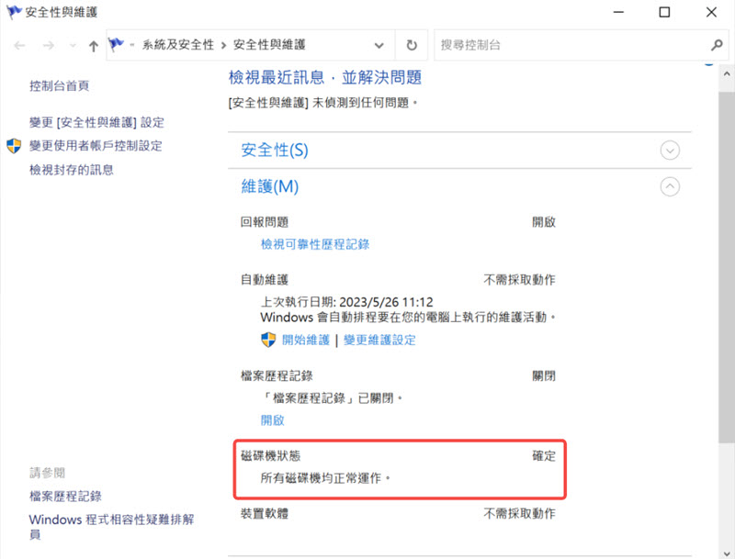Click 檢視最近訊息，並解決問題 heading

click(325, 77)
